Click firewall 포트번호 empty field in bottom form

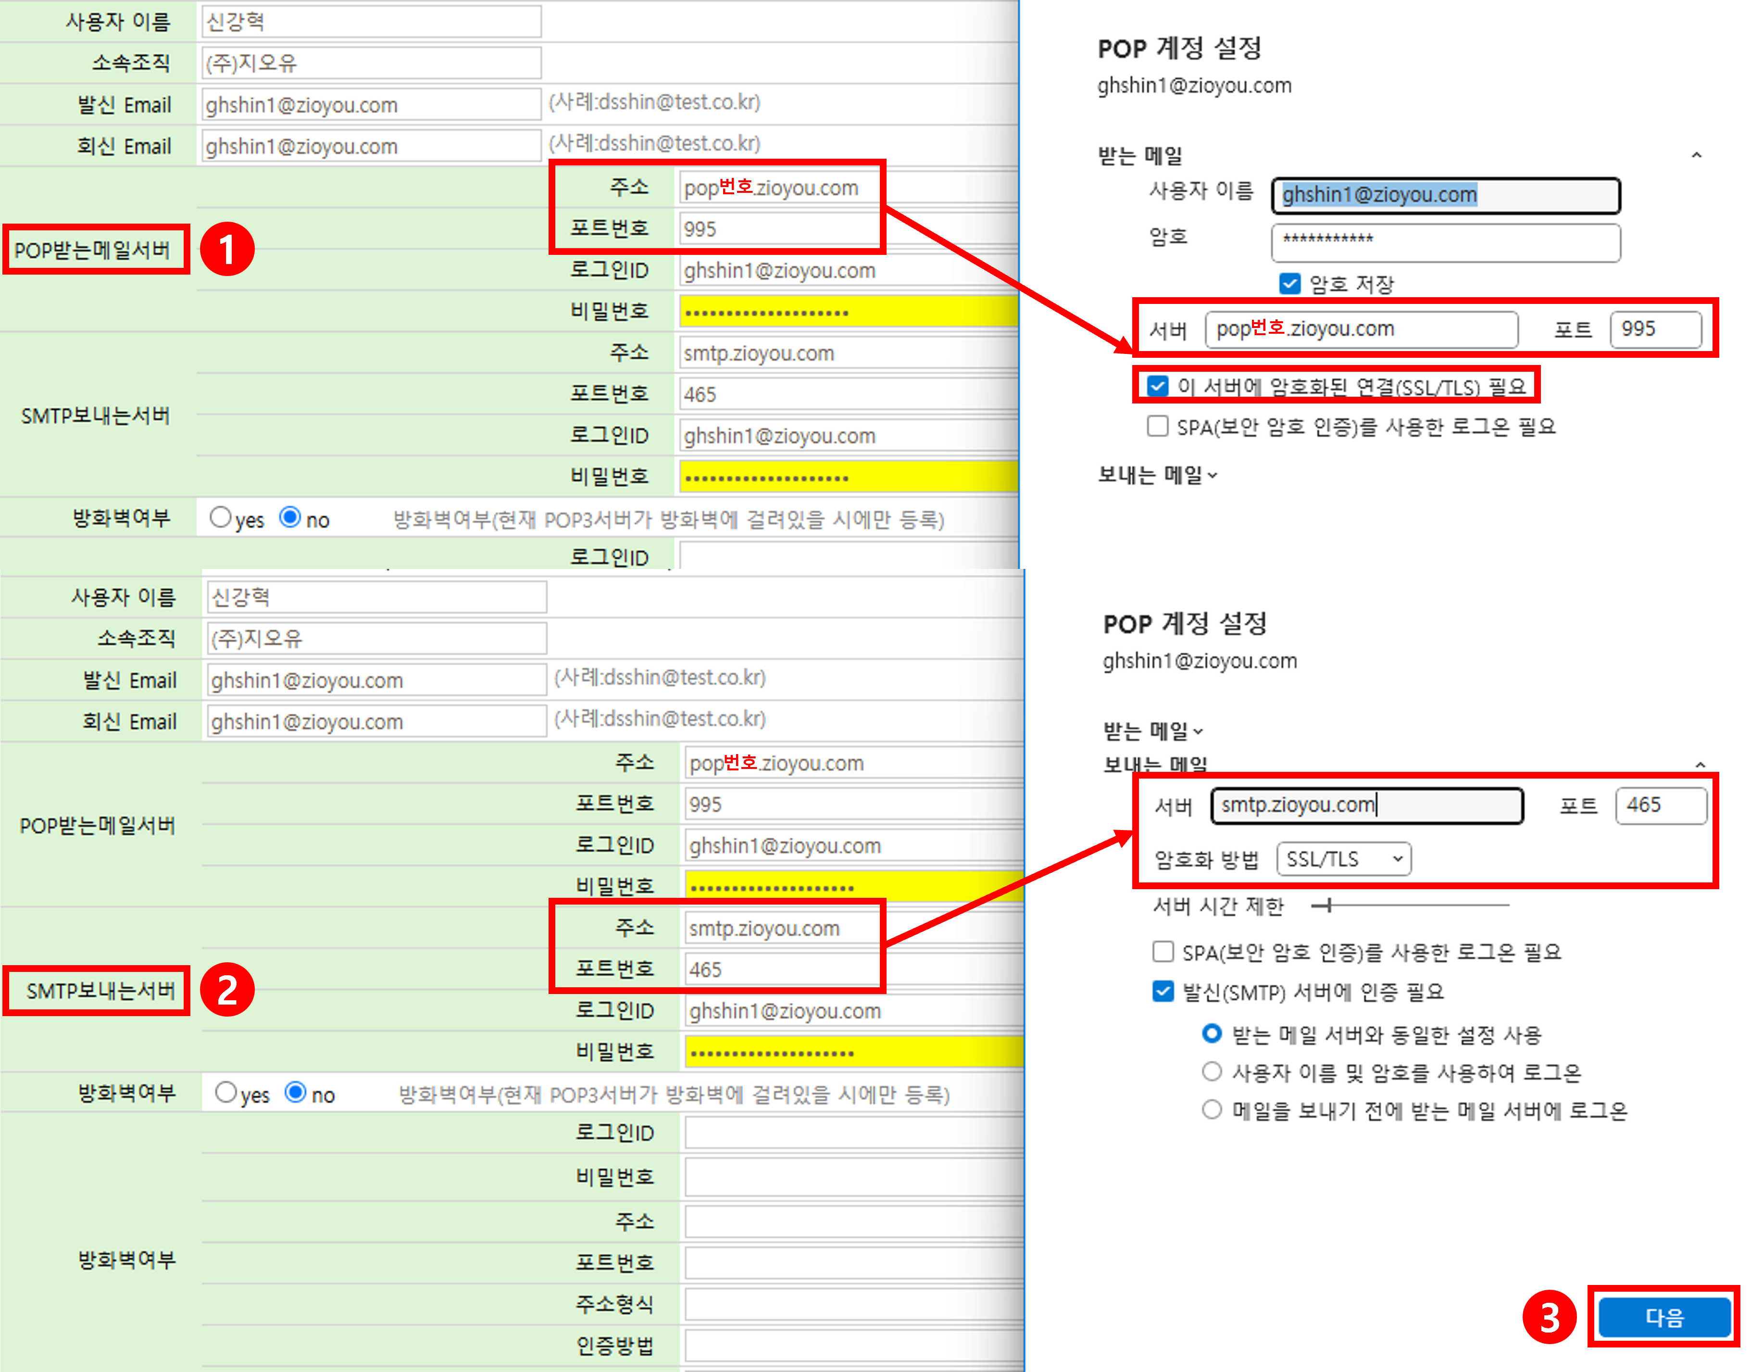(854, 1263)
